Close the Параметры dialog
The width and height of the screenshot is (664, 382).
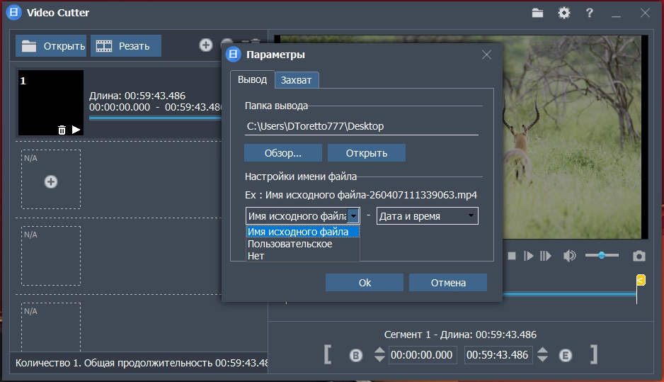point(486,55)
